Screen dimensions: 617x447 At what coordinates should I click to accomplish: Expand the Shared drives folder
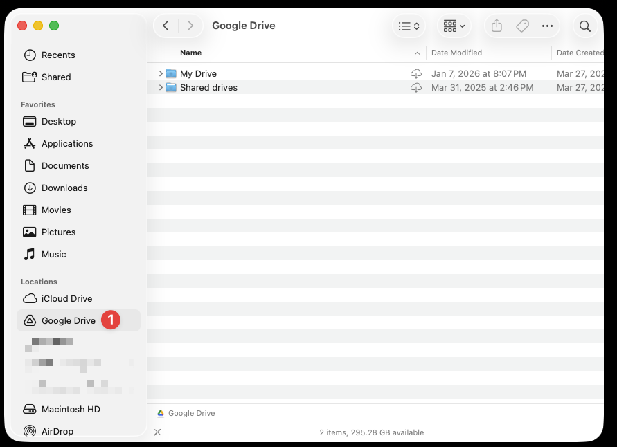[x=161, y=88]
